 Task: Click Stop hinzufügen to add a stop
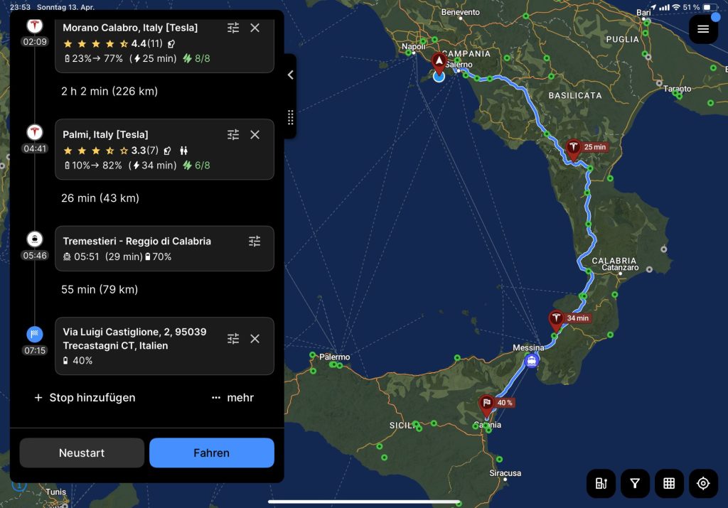tap(85, 398)
